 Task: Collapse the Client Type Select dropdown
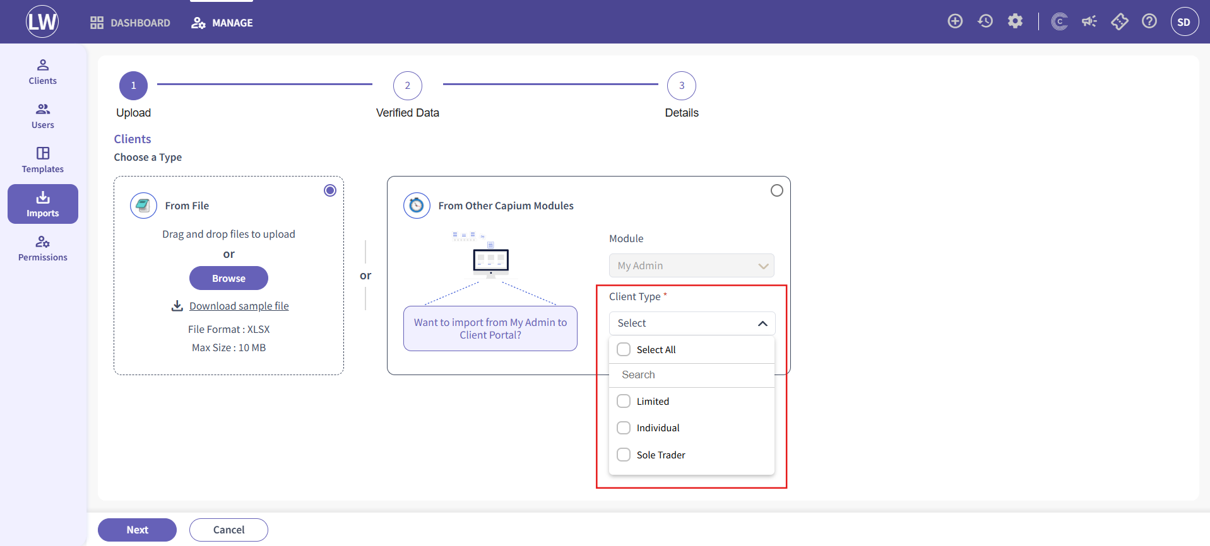[x=692, y=323]
